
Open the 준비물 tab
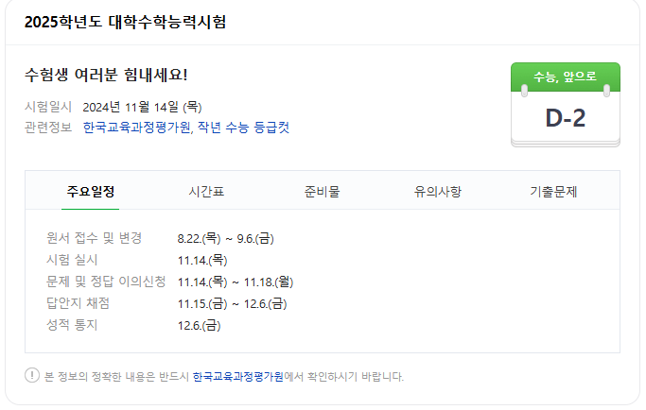[x=322, y=192]
